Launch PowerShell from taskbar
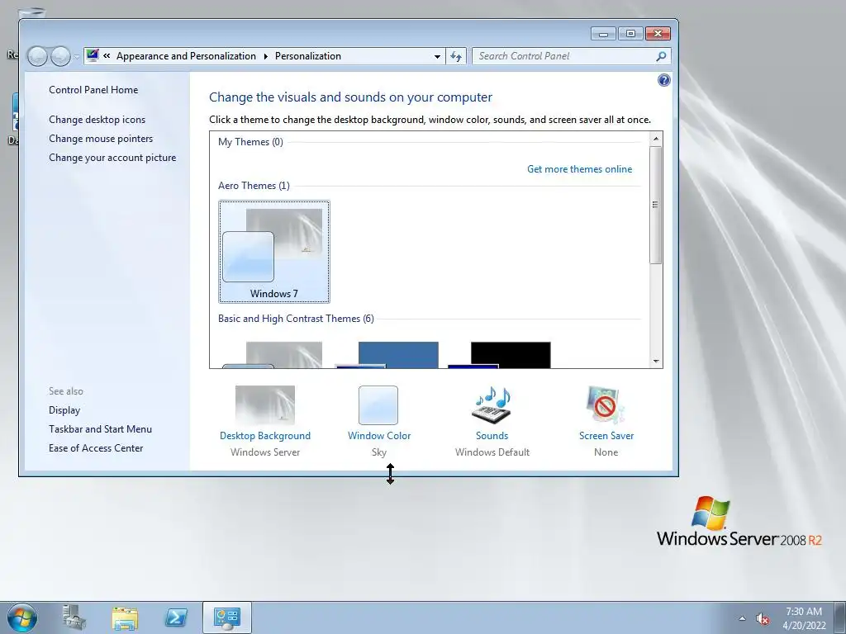The height and width of the screenshot is (634, 846). [x=176, y=617]
